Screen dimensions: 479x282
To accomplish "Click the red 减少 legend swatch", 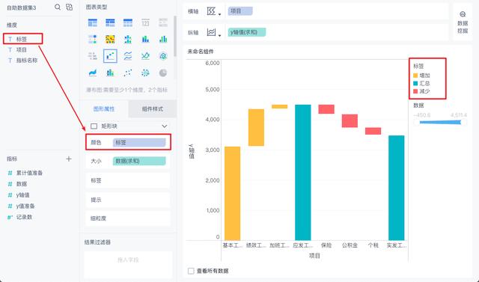I will pos(415,91).
